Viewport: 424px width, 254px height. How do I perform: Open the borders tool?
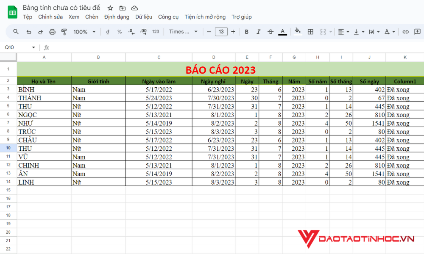311,31
